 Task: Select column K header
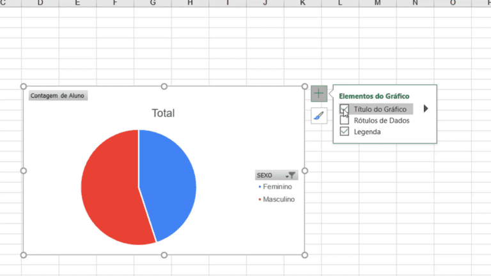(302, 3)
